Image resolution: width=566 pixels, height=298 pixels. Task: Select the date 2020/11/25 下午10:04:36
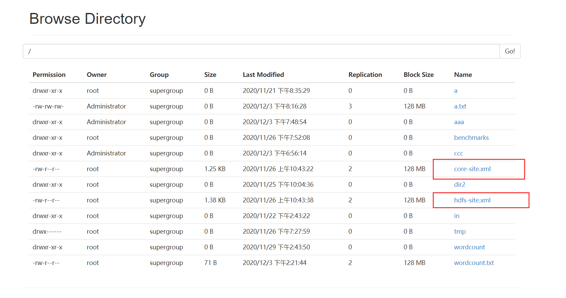(x=278, y=185)
